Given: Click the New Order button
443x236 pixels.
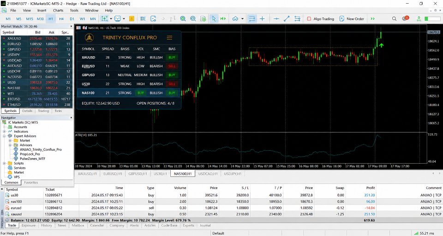Looking at the screenshot, I should coord(352,18).
